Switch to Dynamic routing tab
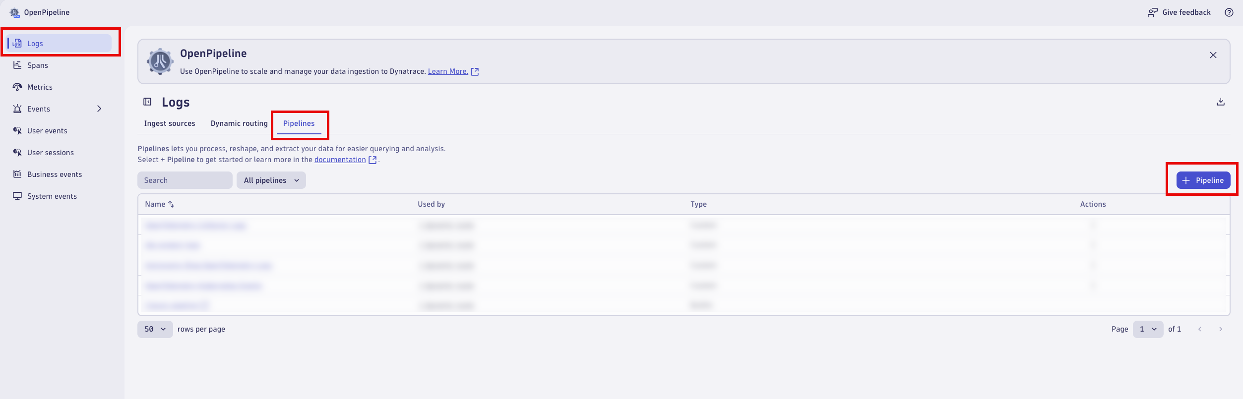Viewport: 1243px width, 399px height. [239, 123]
